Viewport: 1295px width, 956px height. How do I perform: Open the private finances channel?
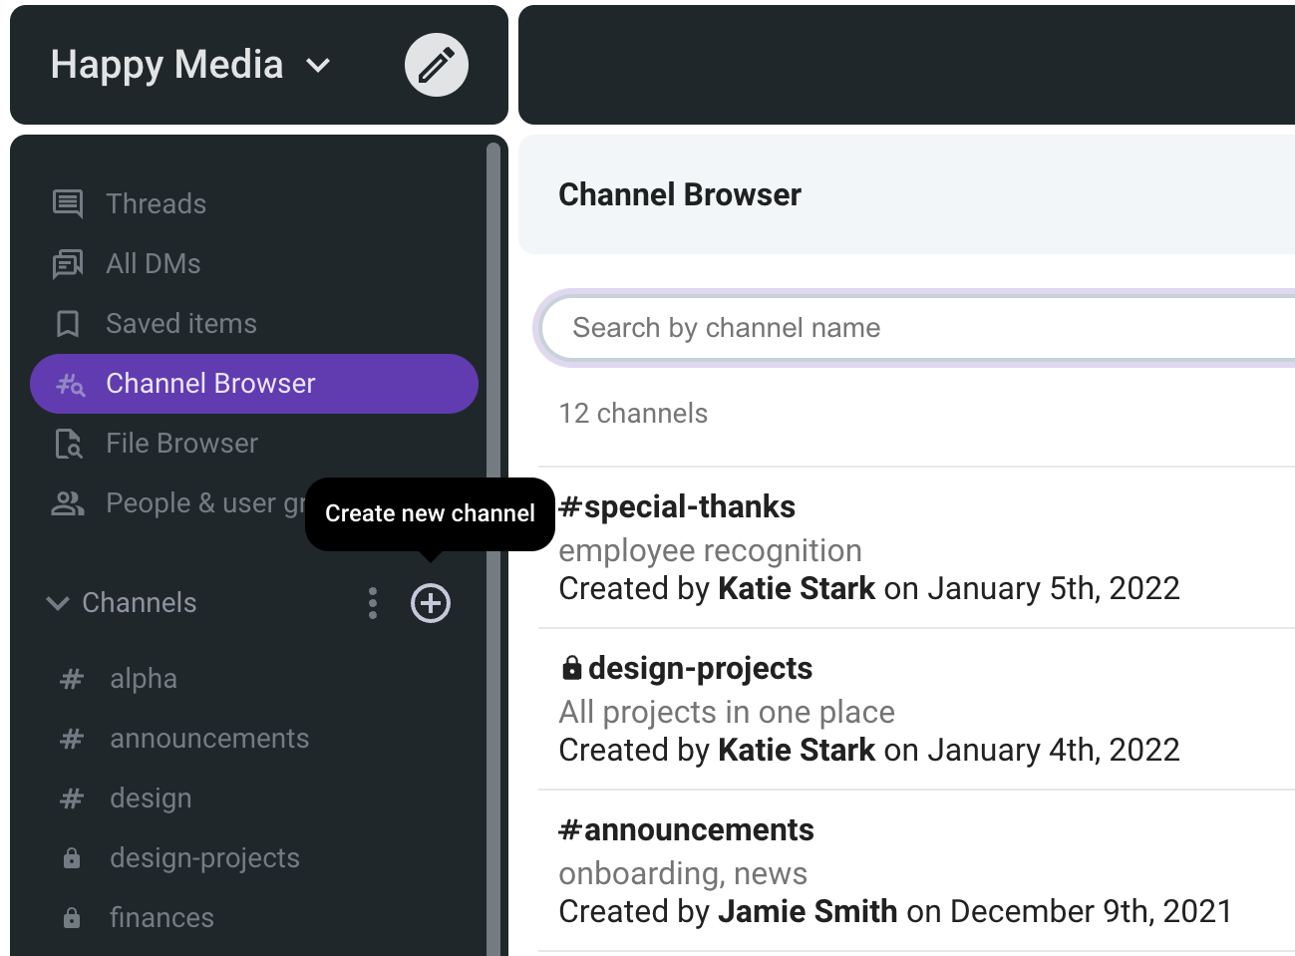[x=162, y=918]
